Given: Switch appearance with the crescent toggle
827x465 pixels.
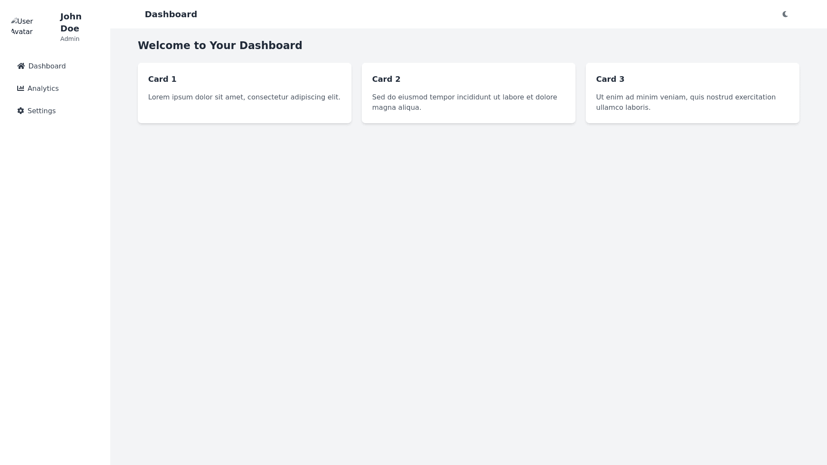Looking at the screenshot, I should [785, 14].
